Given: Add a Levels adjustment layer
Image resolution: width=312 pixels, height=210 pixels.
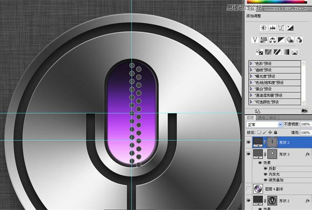Looking at the screenshot, I should coord(272,28).
